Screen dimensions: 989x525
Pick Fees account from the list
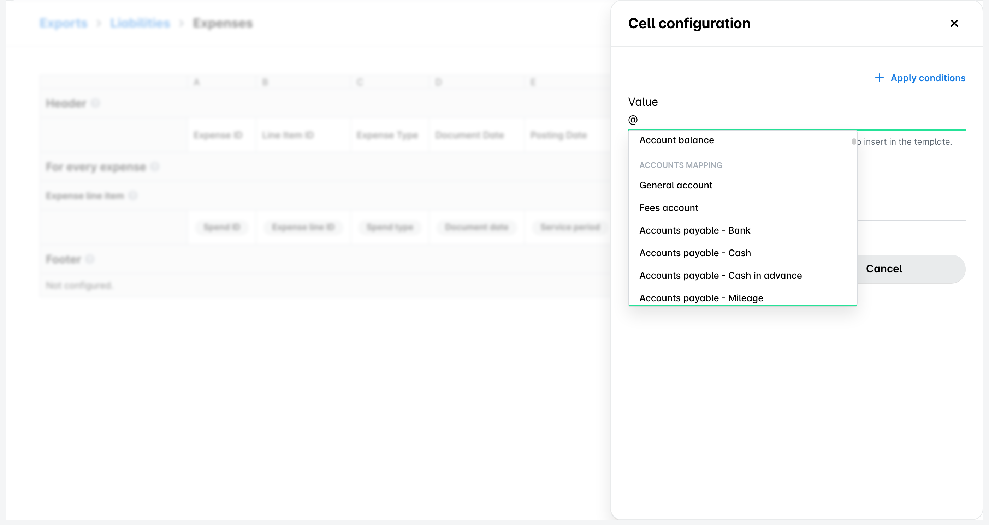pos(742,208)
